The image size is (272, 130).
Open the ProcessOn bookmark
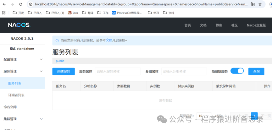tap(127, 13)
